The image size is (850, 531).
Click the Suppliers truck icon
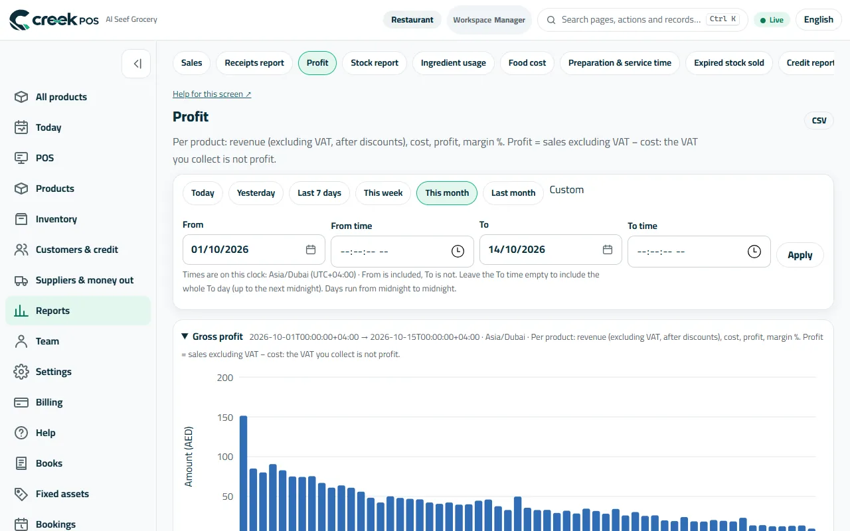[21, 280]
